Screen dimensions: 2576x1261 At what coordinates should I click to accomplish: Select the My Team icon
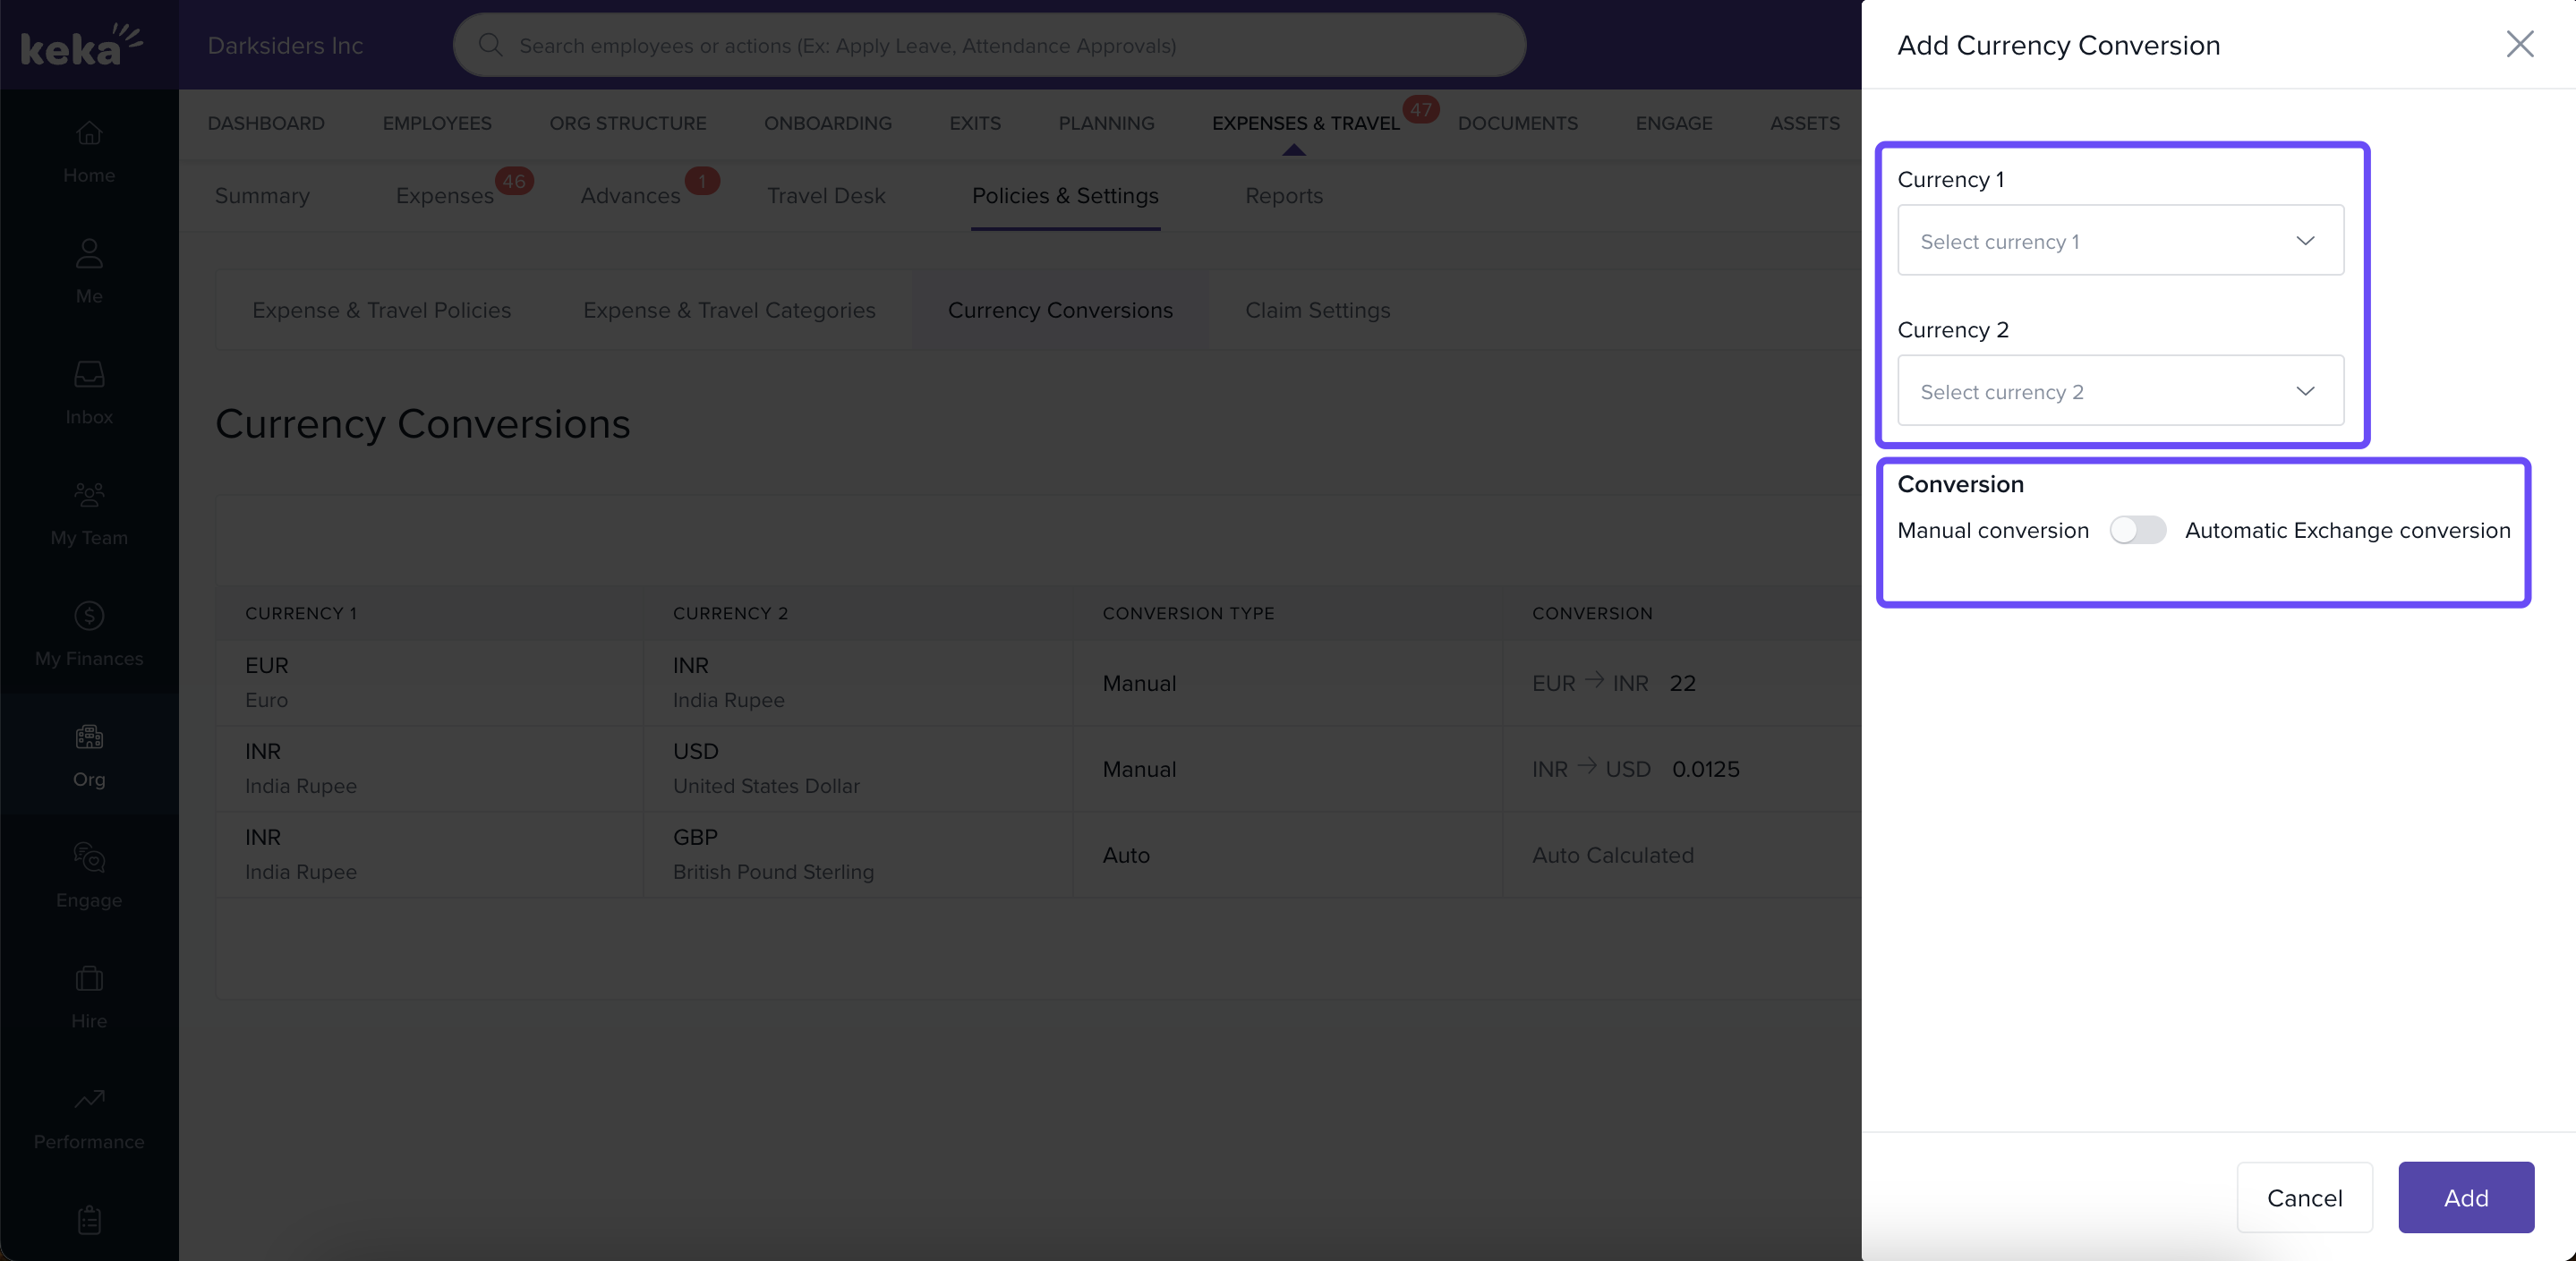[x=89, y=495]
